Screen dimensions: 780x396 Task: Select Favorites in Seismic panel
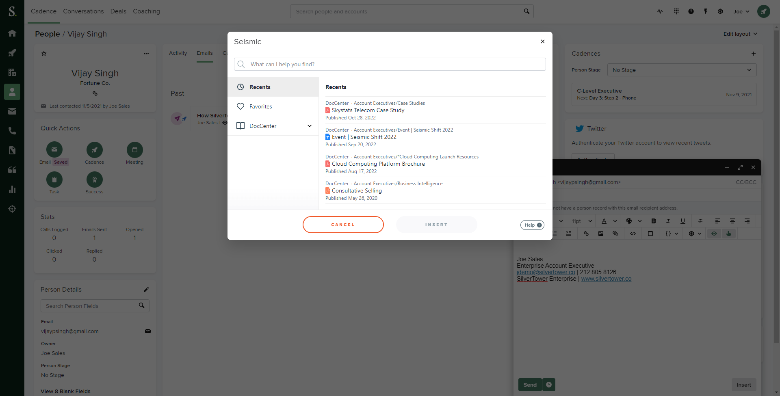point(260,106)
